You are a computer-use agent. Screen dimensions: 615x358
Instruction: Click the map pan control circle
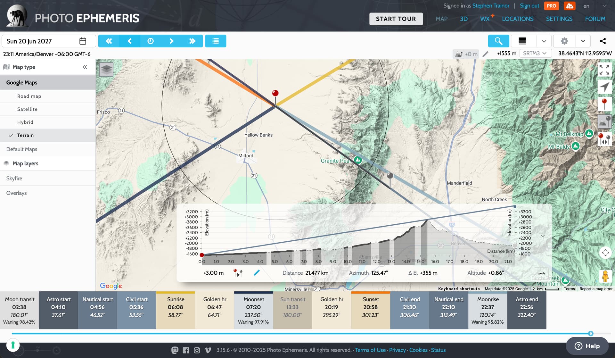(x=605, y=253)
